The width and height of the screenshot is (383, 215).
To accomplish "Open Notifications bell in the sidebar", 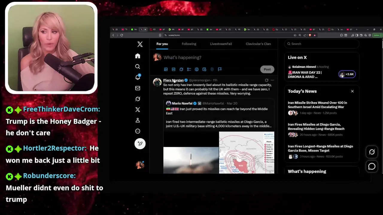I will [138, 77].
